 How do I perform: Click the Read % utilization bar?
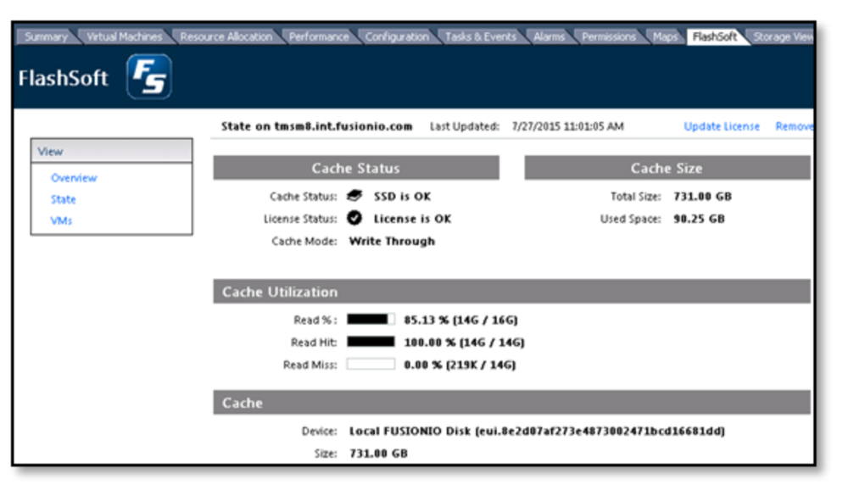[371, 319]
